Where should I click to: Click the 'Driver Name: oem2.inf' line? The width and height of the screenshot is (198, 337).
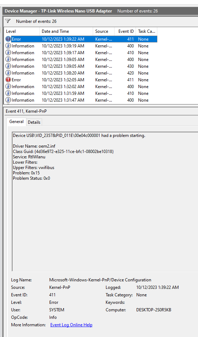pyautogui.click(x=34, y=146)
